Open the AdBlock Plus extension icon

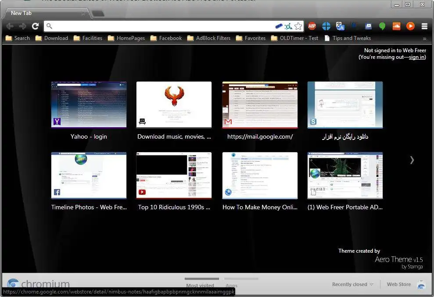pos(312,26)
